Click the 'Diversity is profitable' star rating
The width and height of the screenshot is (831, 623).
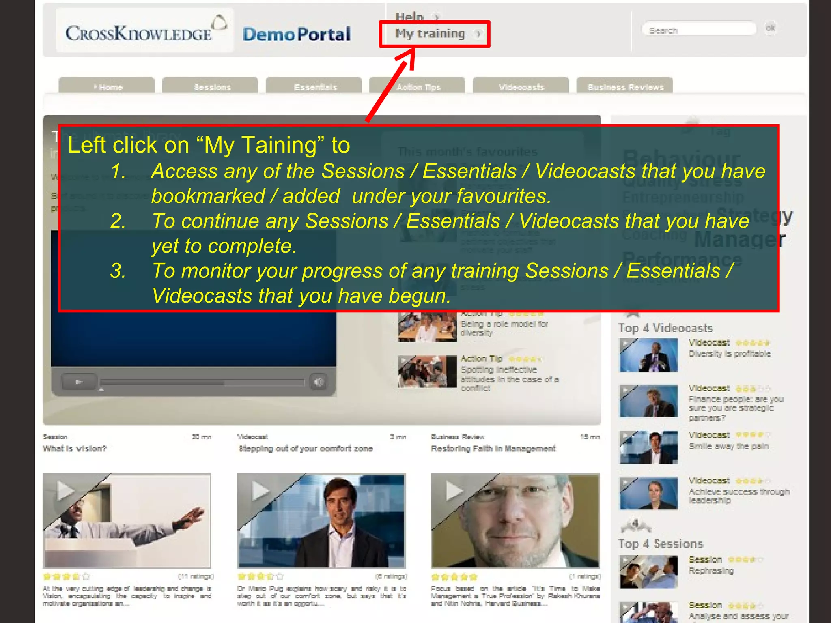point(753,343)
